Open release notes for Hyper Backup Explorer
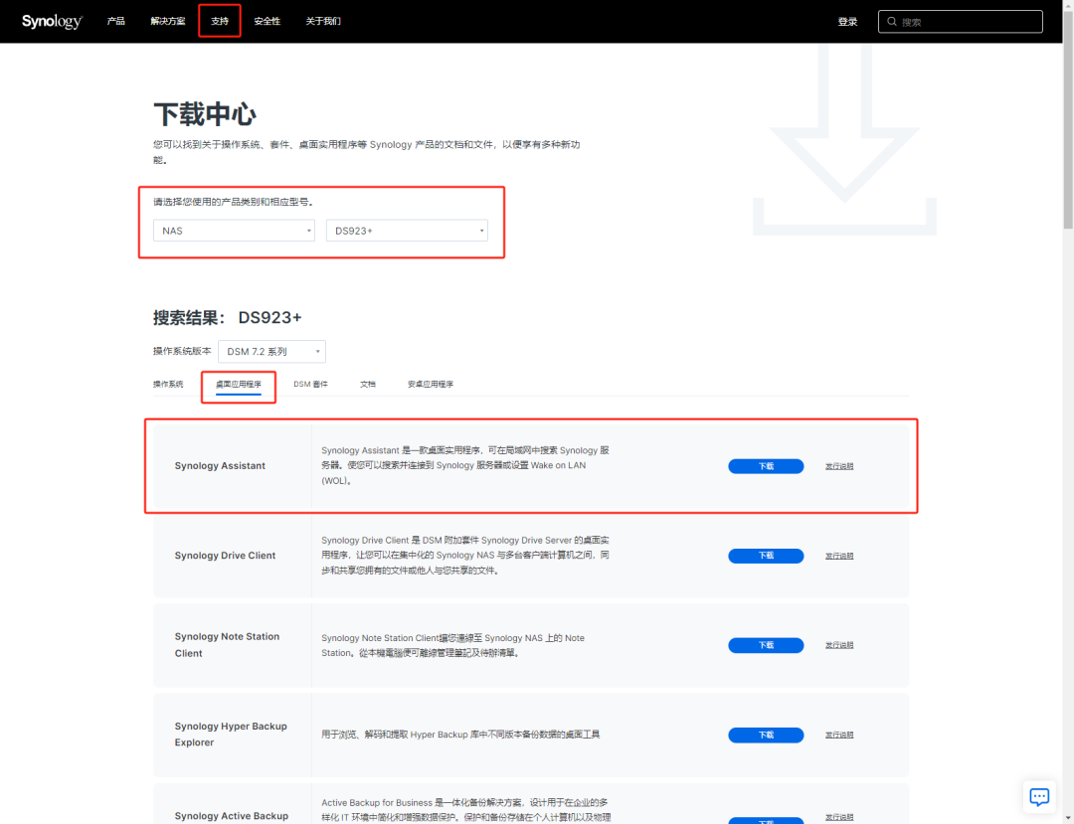This screenshot has height=824, width=1074. (x=839, y=735)
